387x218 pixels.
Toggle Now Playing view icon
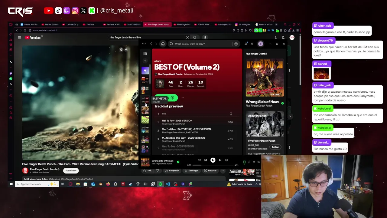click(x=244, y=162)
